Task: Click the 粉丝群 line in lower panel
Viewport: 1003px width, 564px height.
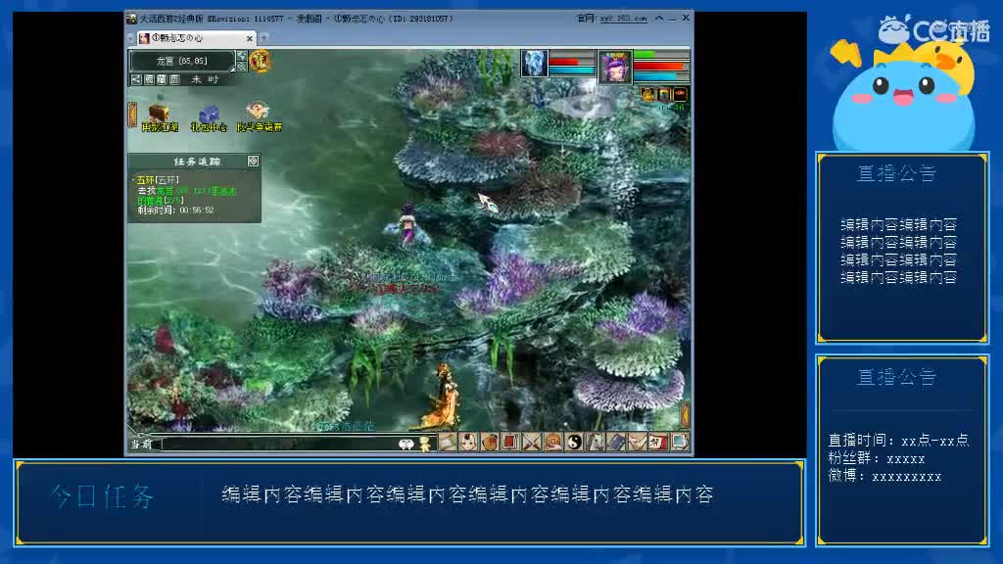Action: point(877,458)
